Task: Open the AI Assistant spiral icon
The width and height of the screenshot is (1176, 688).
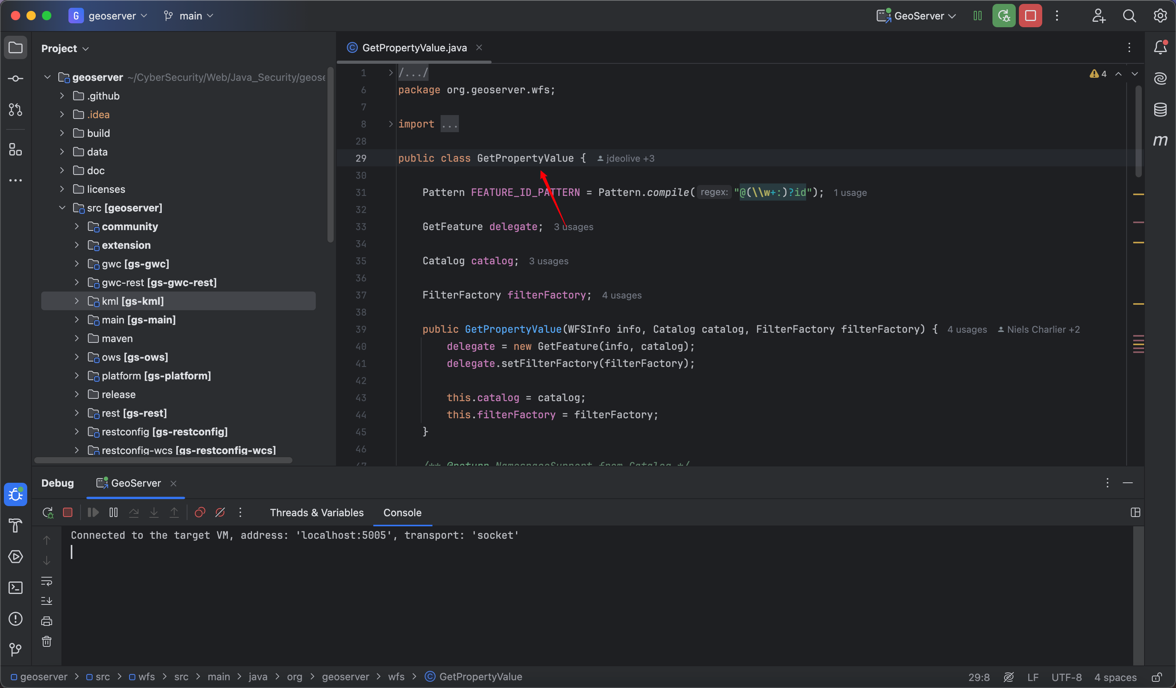Action: pos(1160,79)
